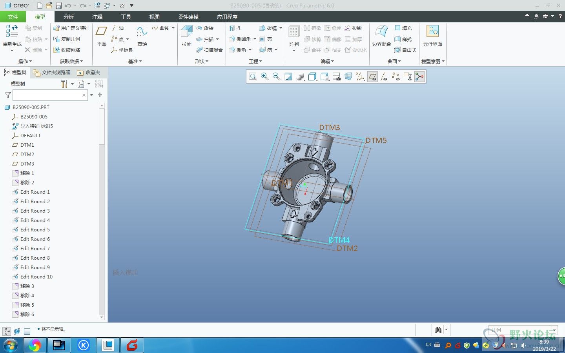Click the Extrude (拉伸) tool
This screenshot has width=565, height=353.
tap(187, 36)
